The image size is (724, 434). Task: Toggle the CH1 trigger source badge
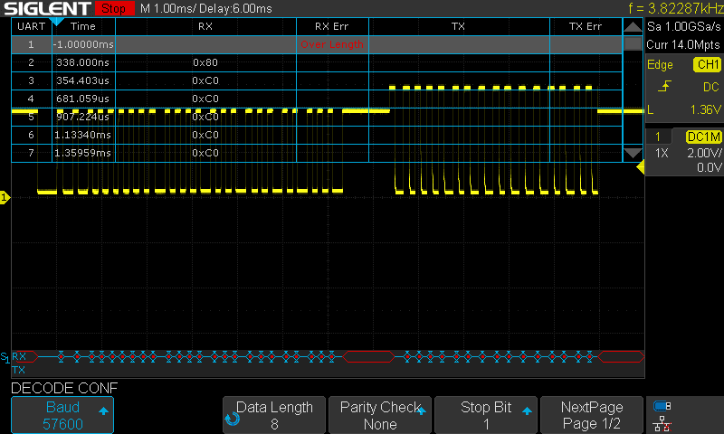pyautogui.click(x=706, y=65)
